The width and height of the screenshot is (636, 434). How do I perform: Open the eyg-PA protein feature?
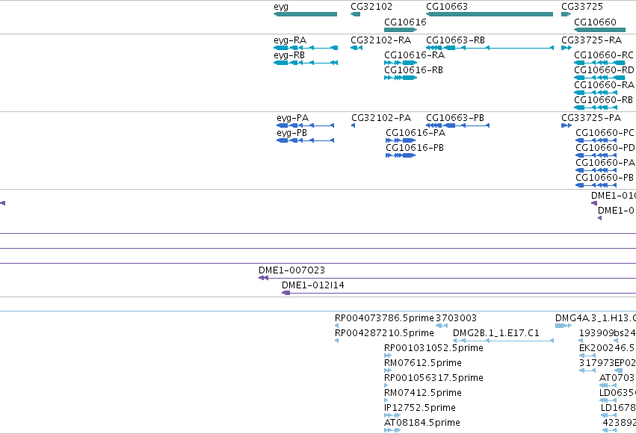click(292, 118)
